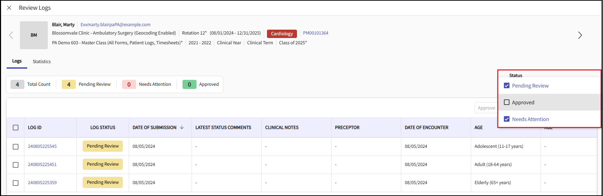The height and width of the screenshot is (196, 603).
Task: Go to previous student with left chevron
Action: pos(11,35)
